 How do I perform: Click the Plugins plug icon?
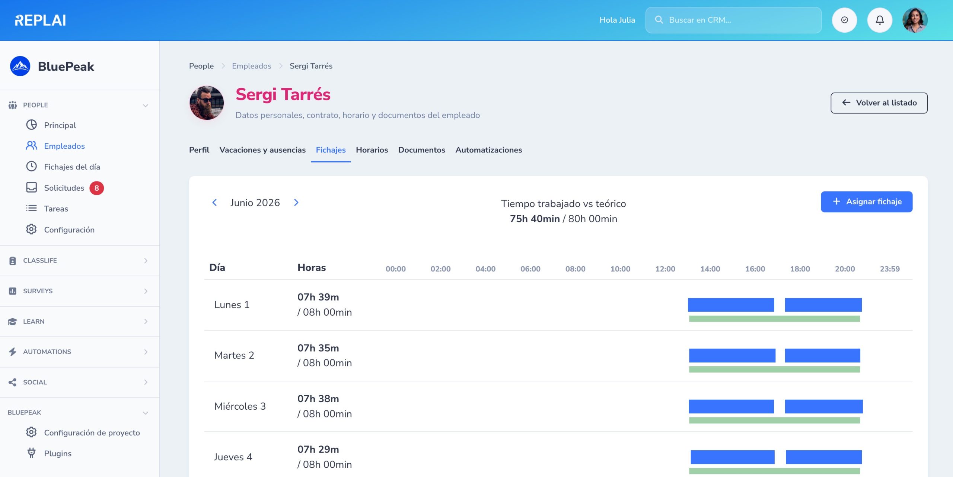pyautogui.click(x=31, y=453)
